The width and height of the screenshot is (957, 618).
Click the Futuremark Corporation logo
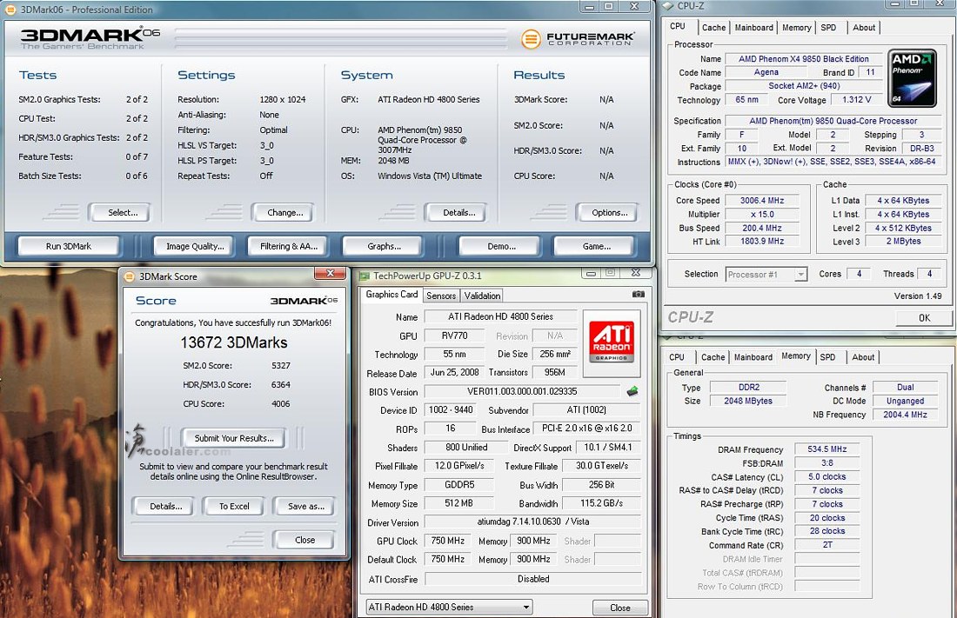click(x=578, y=39)
